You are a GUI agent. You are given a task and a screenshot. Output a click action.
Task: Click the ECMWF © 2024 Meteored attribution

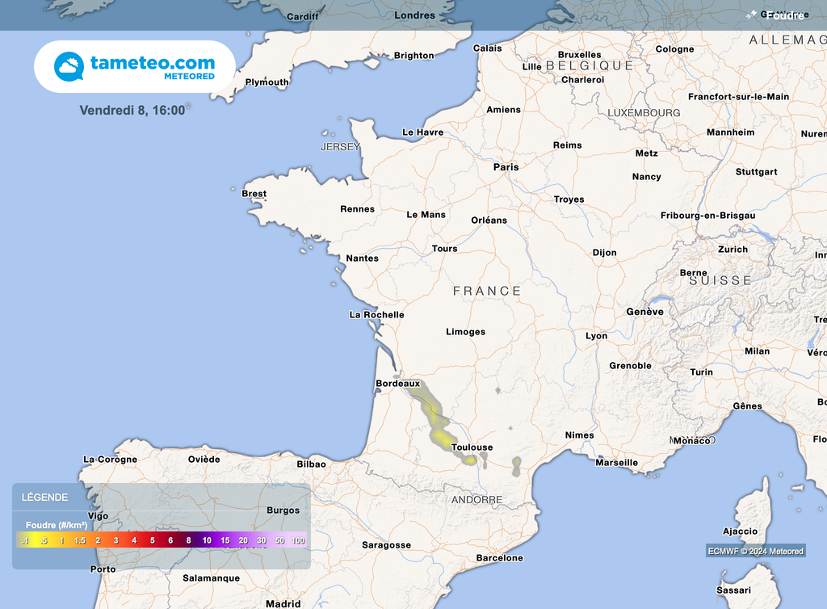tap(755, 550)
